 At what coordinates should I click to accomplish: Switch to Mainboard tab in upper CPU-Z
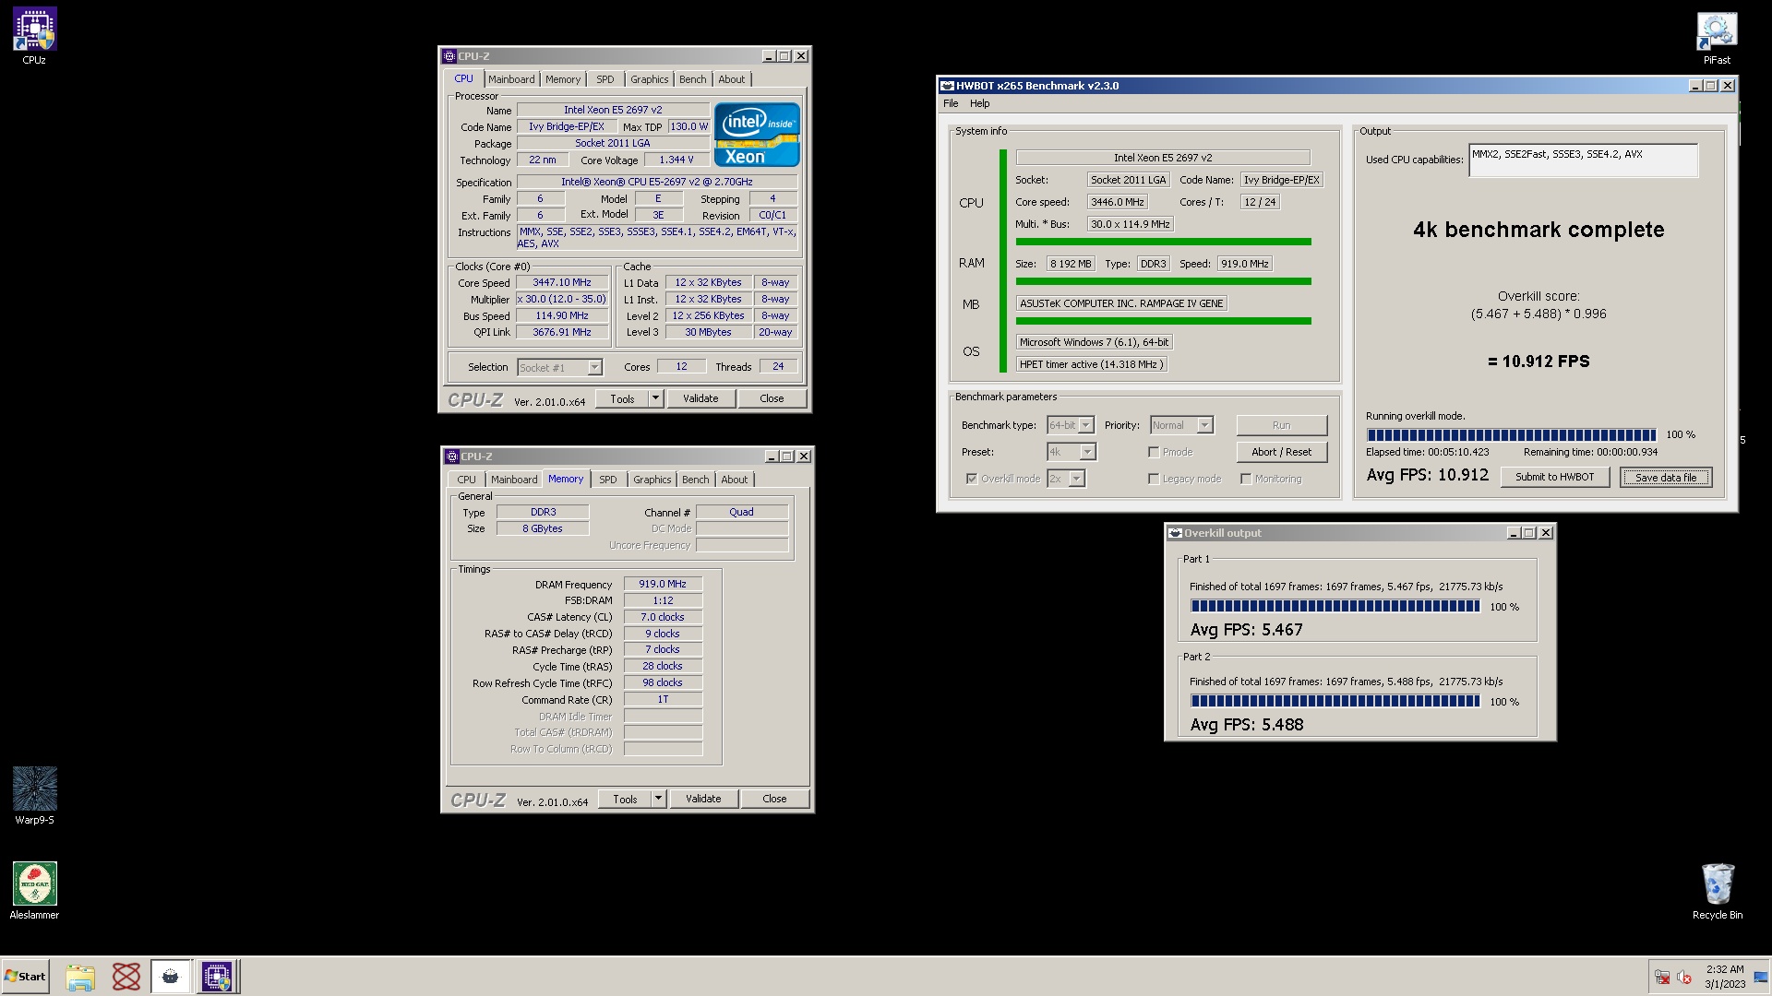511,79
